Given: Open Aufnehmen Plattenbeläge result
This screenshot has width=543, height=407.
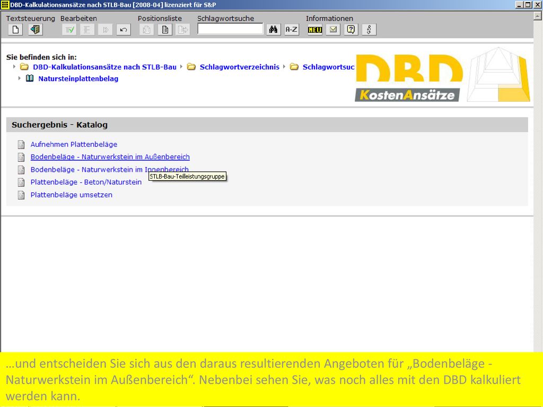Looking at the screenshot, I should pyautogui.click(x=74, y=144).
